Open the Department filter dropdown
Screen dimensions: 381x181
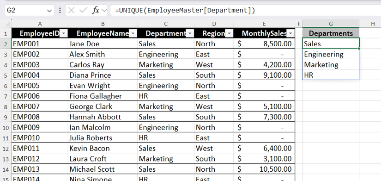(x=190, y=34)
